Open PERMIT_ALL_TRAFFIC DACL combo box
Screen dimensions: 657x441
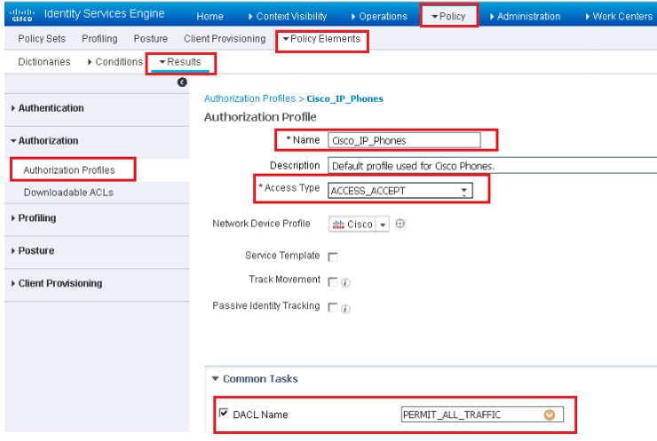click(482, 414)
